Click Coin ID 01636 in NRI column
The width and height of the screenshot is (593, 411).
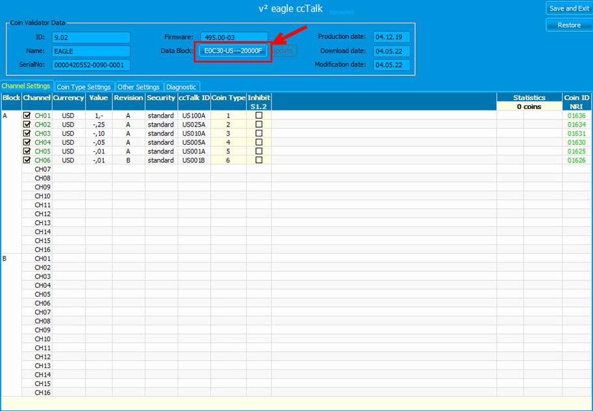point(576,116)
